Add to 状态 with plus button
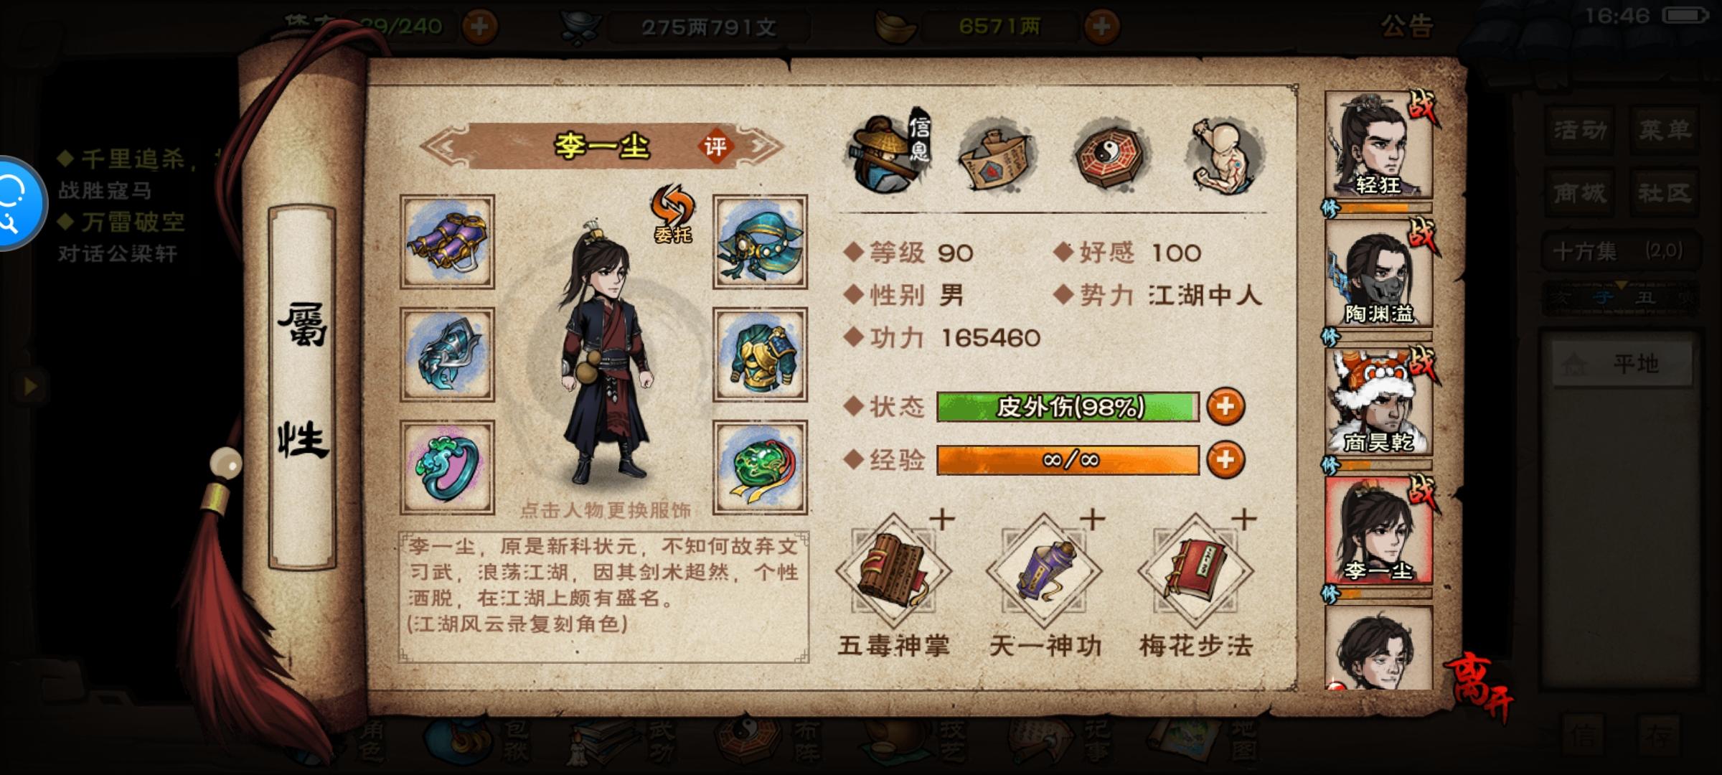This screenshot has height=775, width=1722. pyautogui.click(x=1225, y=407)
